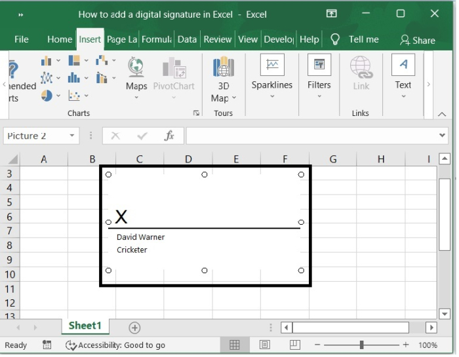Insert a column or bar chart
The height and width of the screenshot is (357, 459).
[47, 61]
